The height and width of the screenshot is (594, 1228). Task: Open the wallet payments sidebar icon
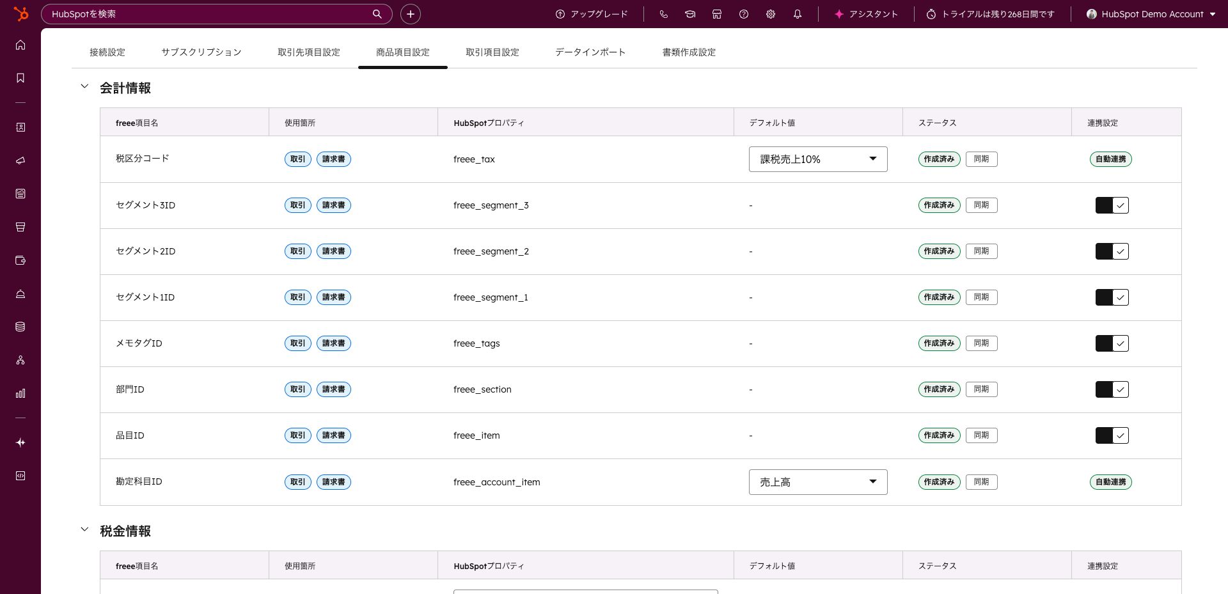20,260
